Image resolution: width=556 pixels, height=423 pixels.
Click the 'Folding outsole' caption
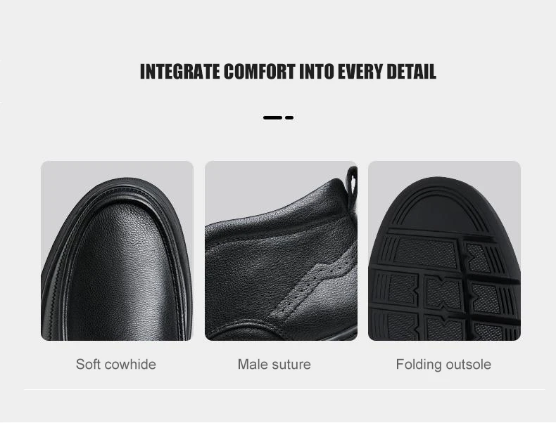point(443,364)
